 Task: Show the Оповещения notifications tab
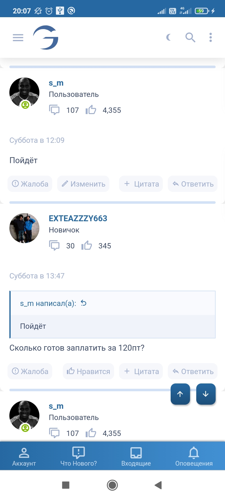pos(194,456)
